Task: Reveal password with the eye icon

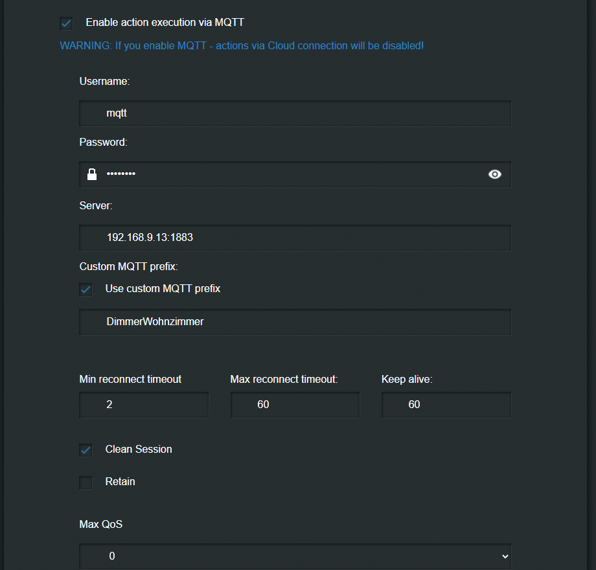Action: [495, 174]
